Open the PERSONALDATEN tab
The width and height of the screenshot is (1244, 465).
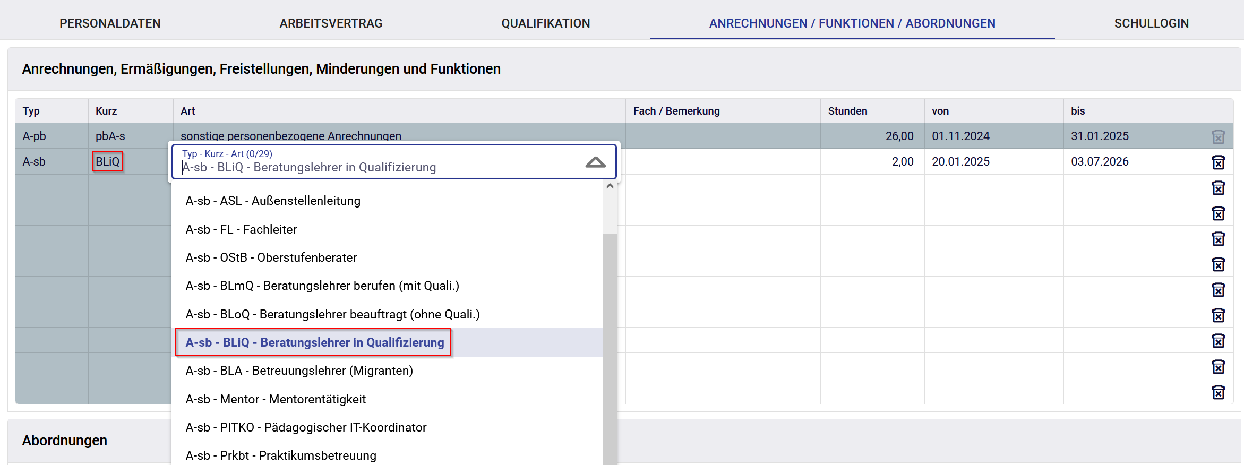(x=110, y=23)
